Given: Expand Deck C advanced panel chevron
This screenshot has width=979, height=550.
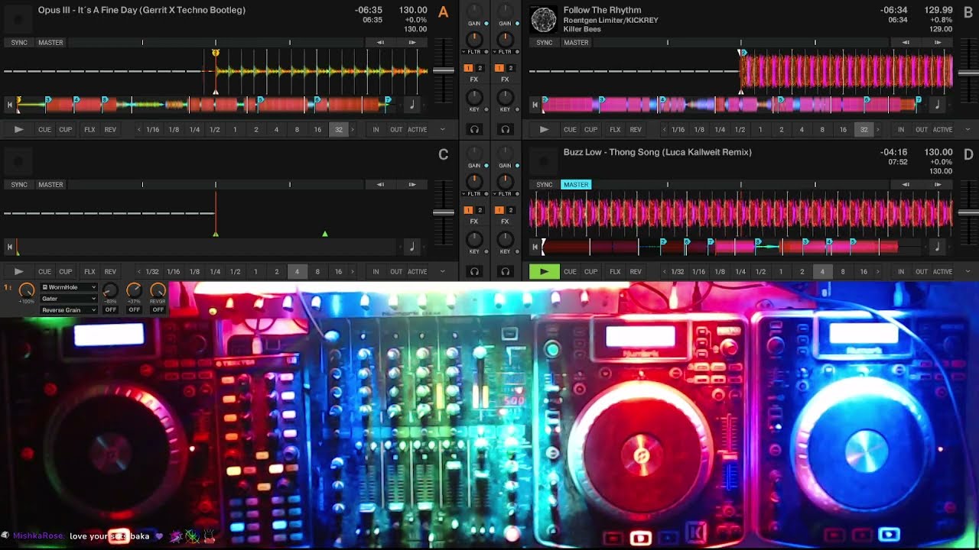Looking at the screenshot, I should point(442,271).
